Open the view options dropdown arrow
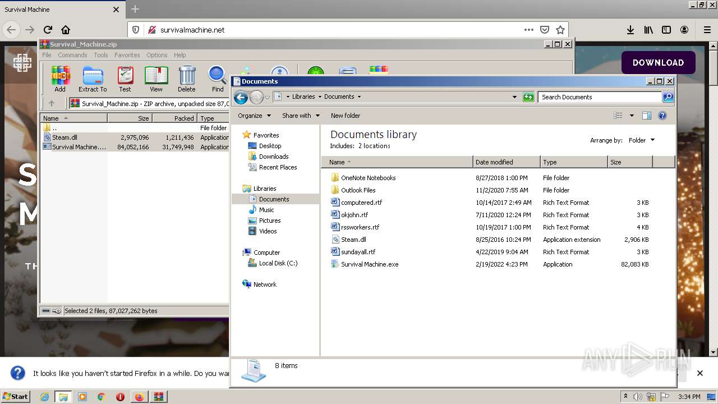Screen dimensions: 718x404 (632, 116)
